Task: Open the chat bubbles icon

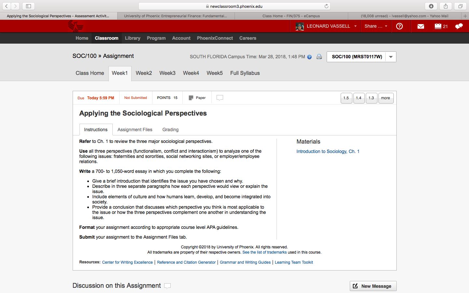Action: pyautogui.click(x=459, y=26)
